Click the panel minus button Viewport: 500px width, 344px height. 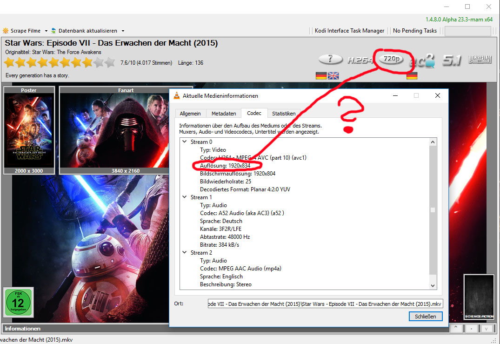(x=471, y=328)
